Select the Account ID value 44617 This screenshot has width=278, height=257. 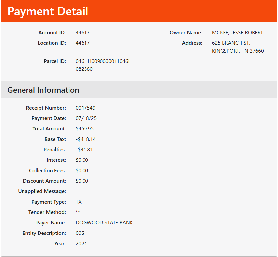[x=83, y=33]
